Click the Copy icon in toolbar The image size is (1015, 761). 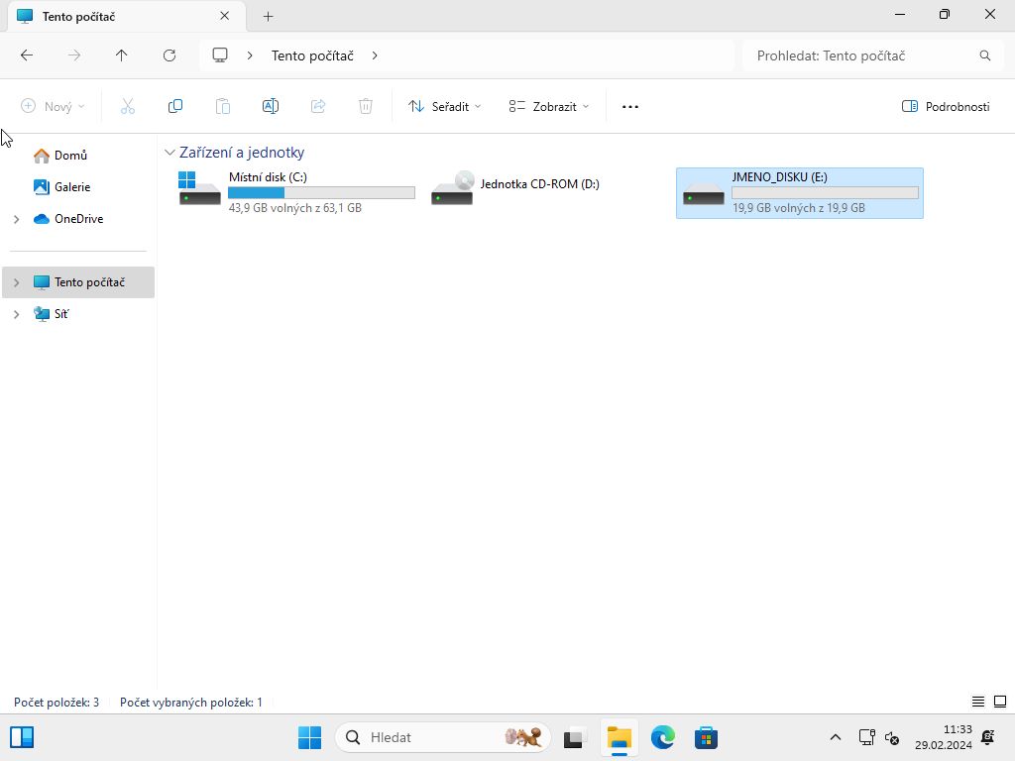pos(175,106)
